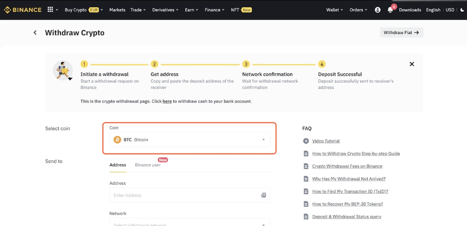Click the back arrow beside Withdraw Crypto
The width and height of the screenshot is (467, 226).
(x=35, y=33)
